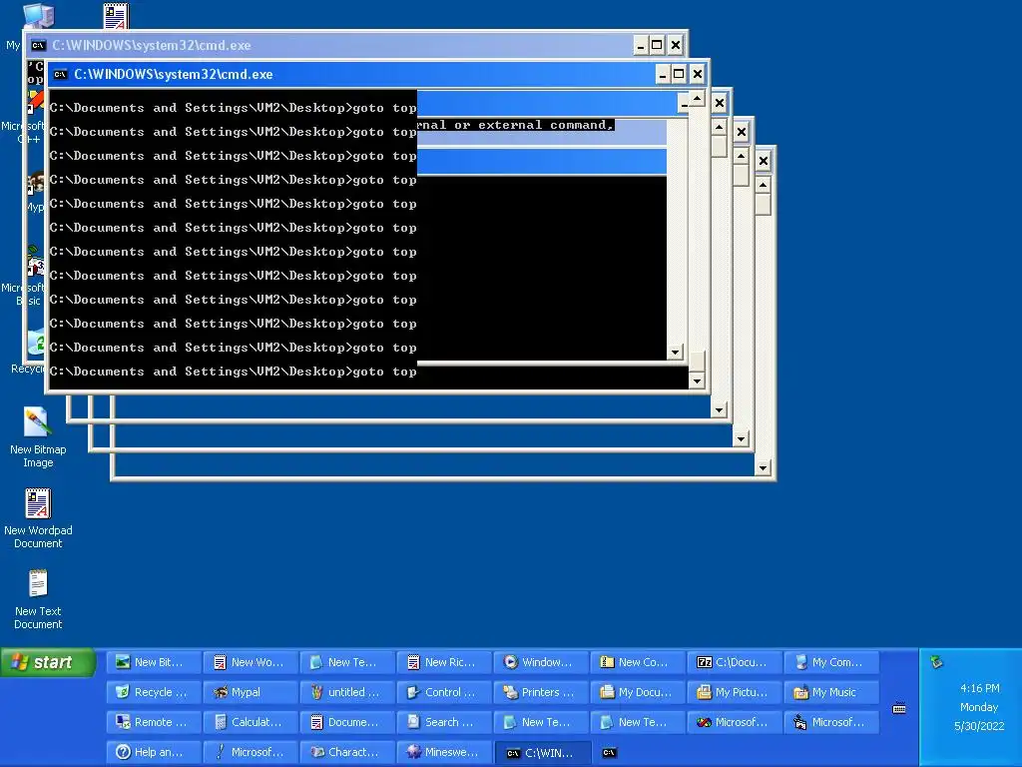Click the keyboard icon beside the tray
The image size is (1022, 767).
(899, 708)
